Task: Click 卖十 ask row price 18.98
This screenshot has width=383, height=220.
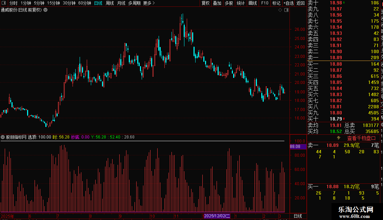Action: [336, 3]
